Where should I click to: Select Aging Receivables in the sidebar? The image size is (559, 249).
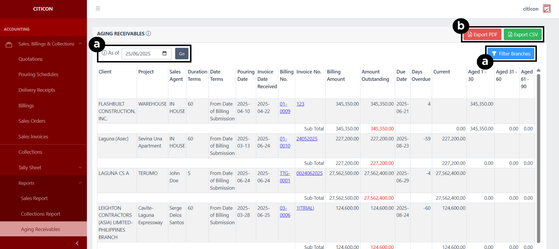pyautogui.click(x=43, y=229)
